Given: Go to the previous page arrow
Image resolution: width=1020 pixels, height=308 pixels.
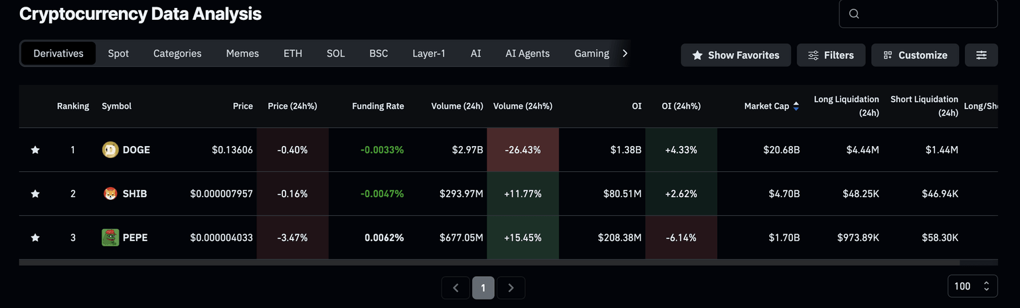Looking at the screenshot, I should coord(456,288).
